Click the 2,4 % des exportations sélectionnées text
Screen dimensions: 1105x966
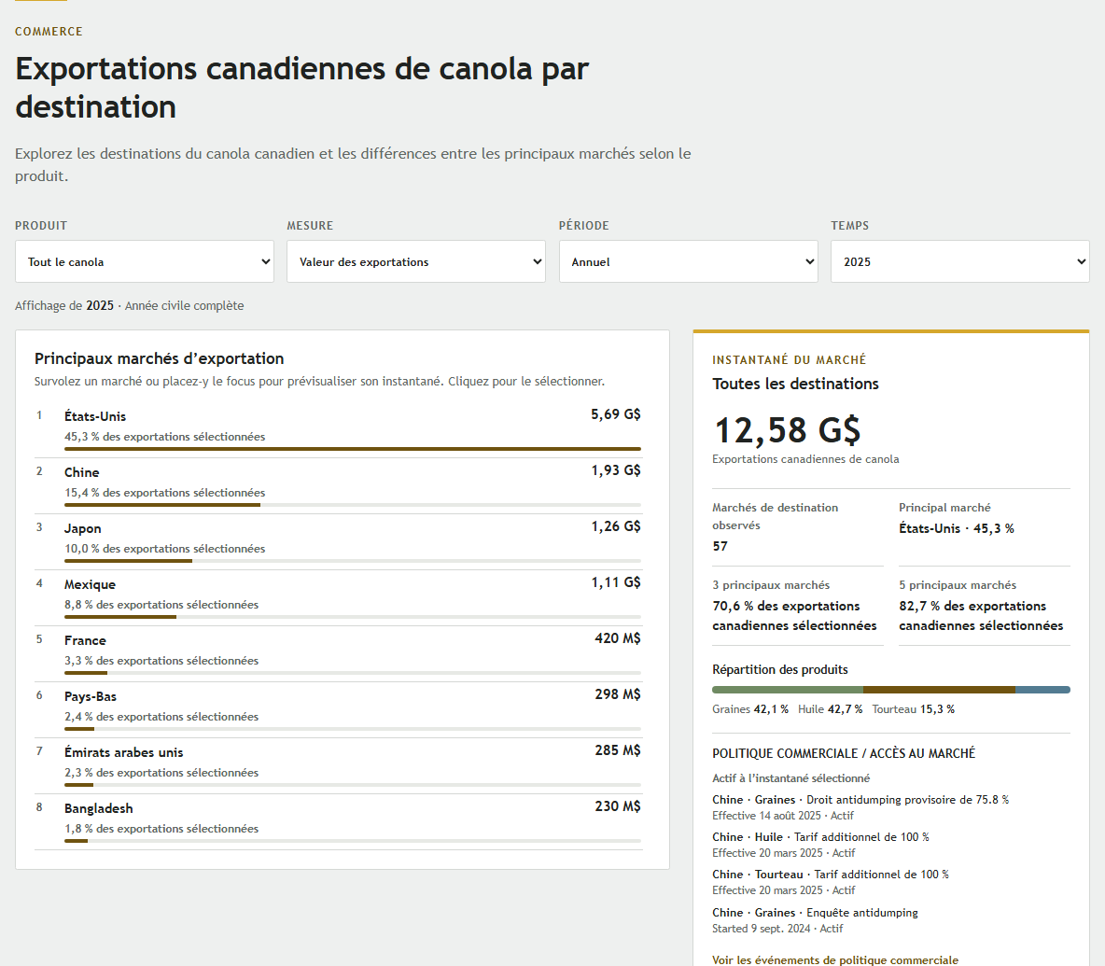161,717
